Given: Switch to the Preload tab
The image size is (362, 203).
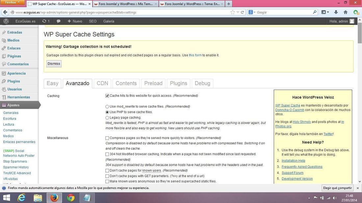Looking at the screenshot, I should click(x=153, y=83).
